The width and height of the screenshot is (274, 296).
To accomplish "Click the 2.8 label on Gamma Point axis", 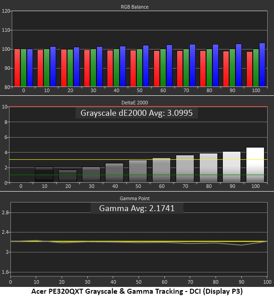I will tap(5, 212).
